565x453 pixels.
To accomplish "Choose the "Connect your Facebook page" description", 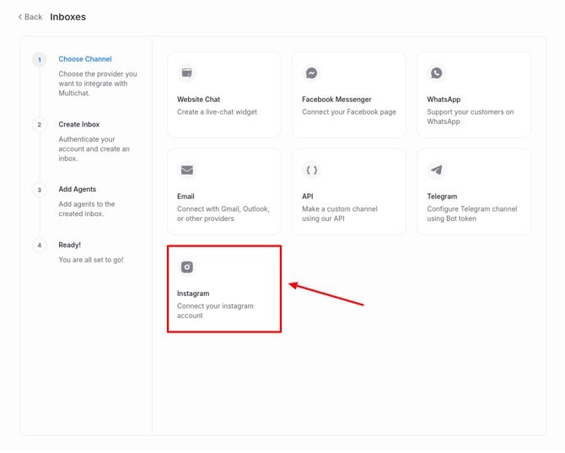I will pyautogui.click(x=349, y=112).
